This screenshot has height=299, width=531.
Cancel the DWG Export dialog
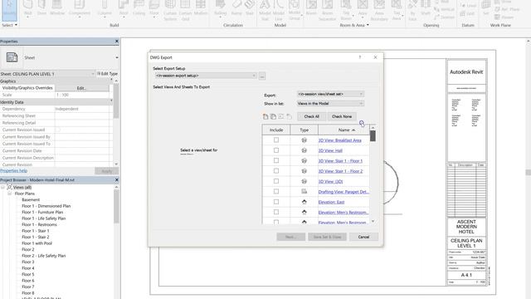[363, 237]
